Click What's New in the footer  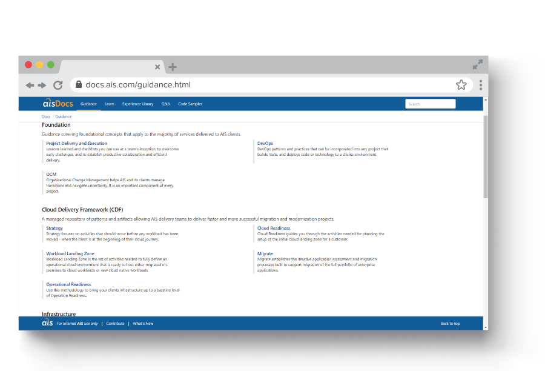click(x=143, y=324)
